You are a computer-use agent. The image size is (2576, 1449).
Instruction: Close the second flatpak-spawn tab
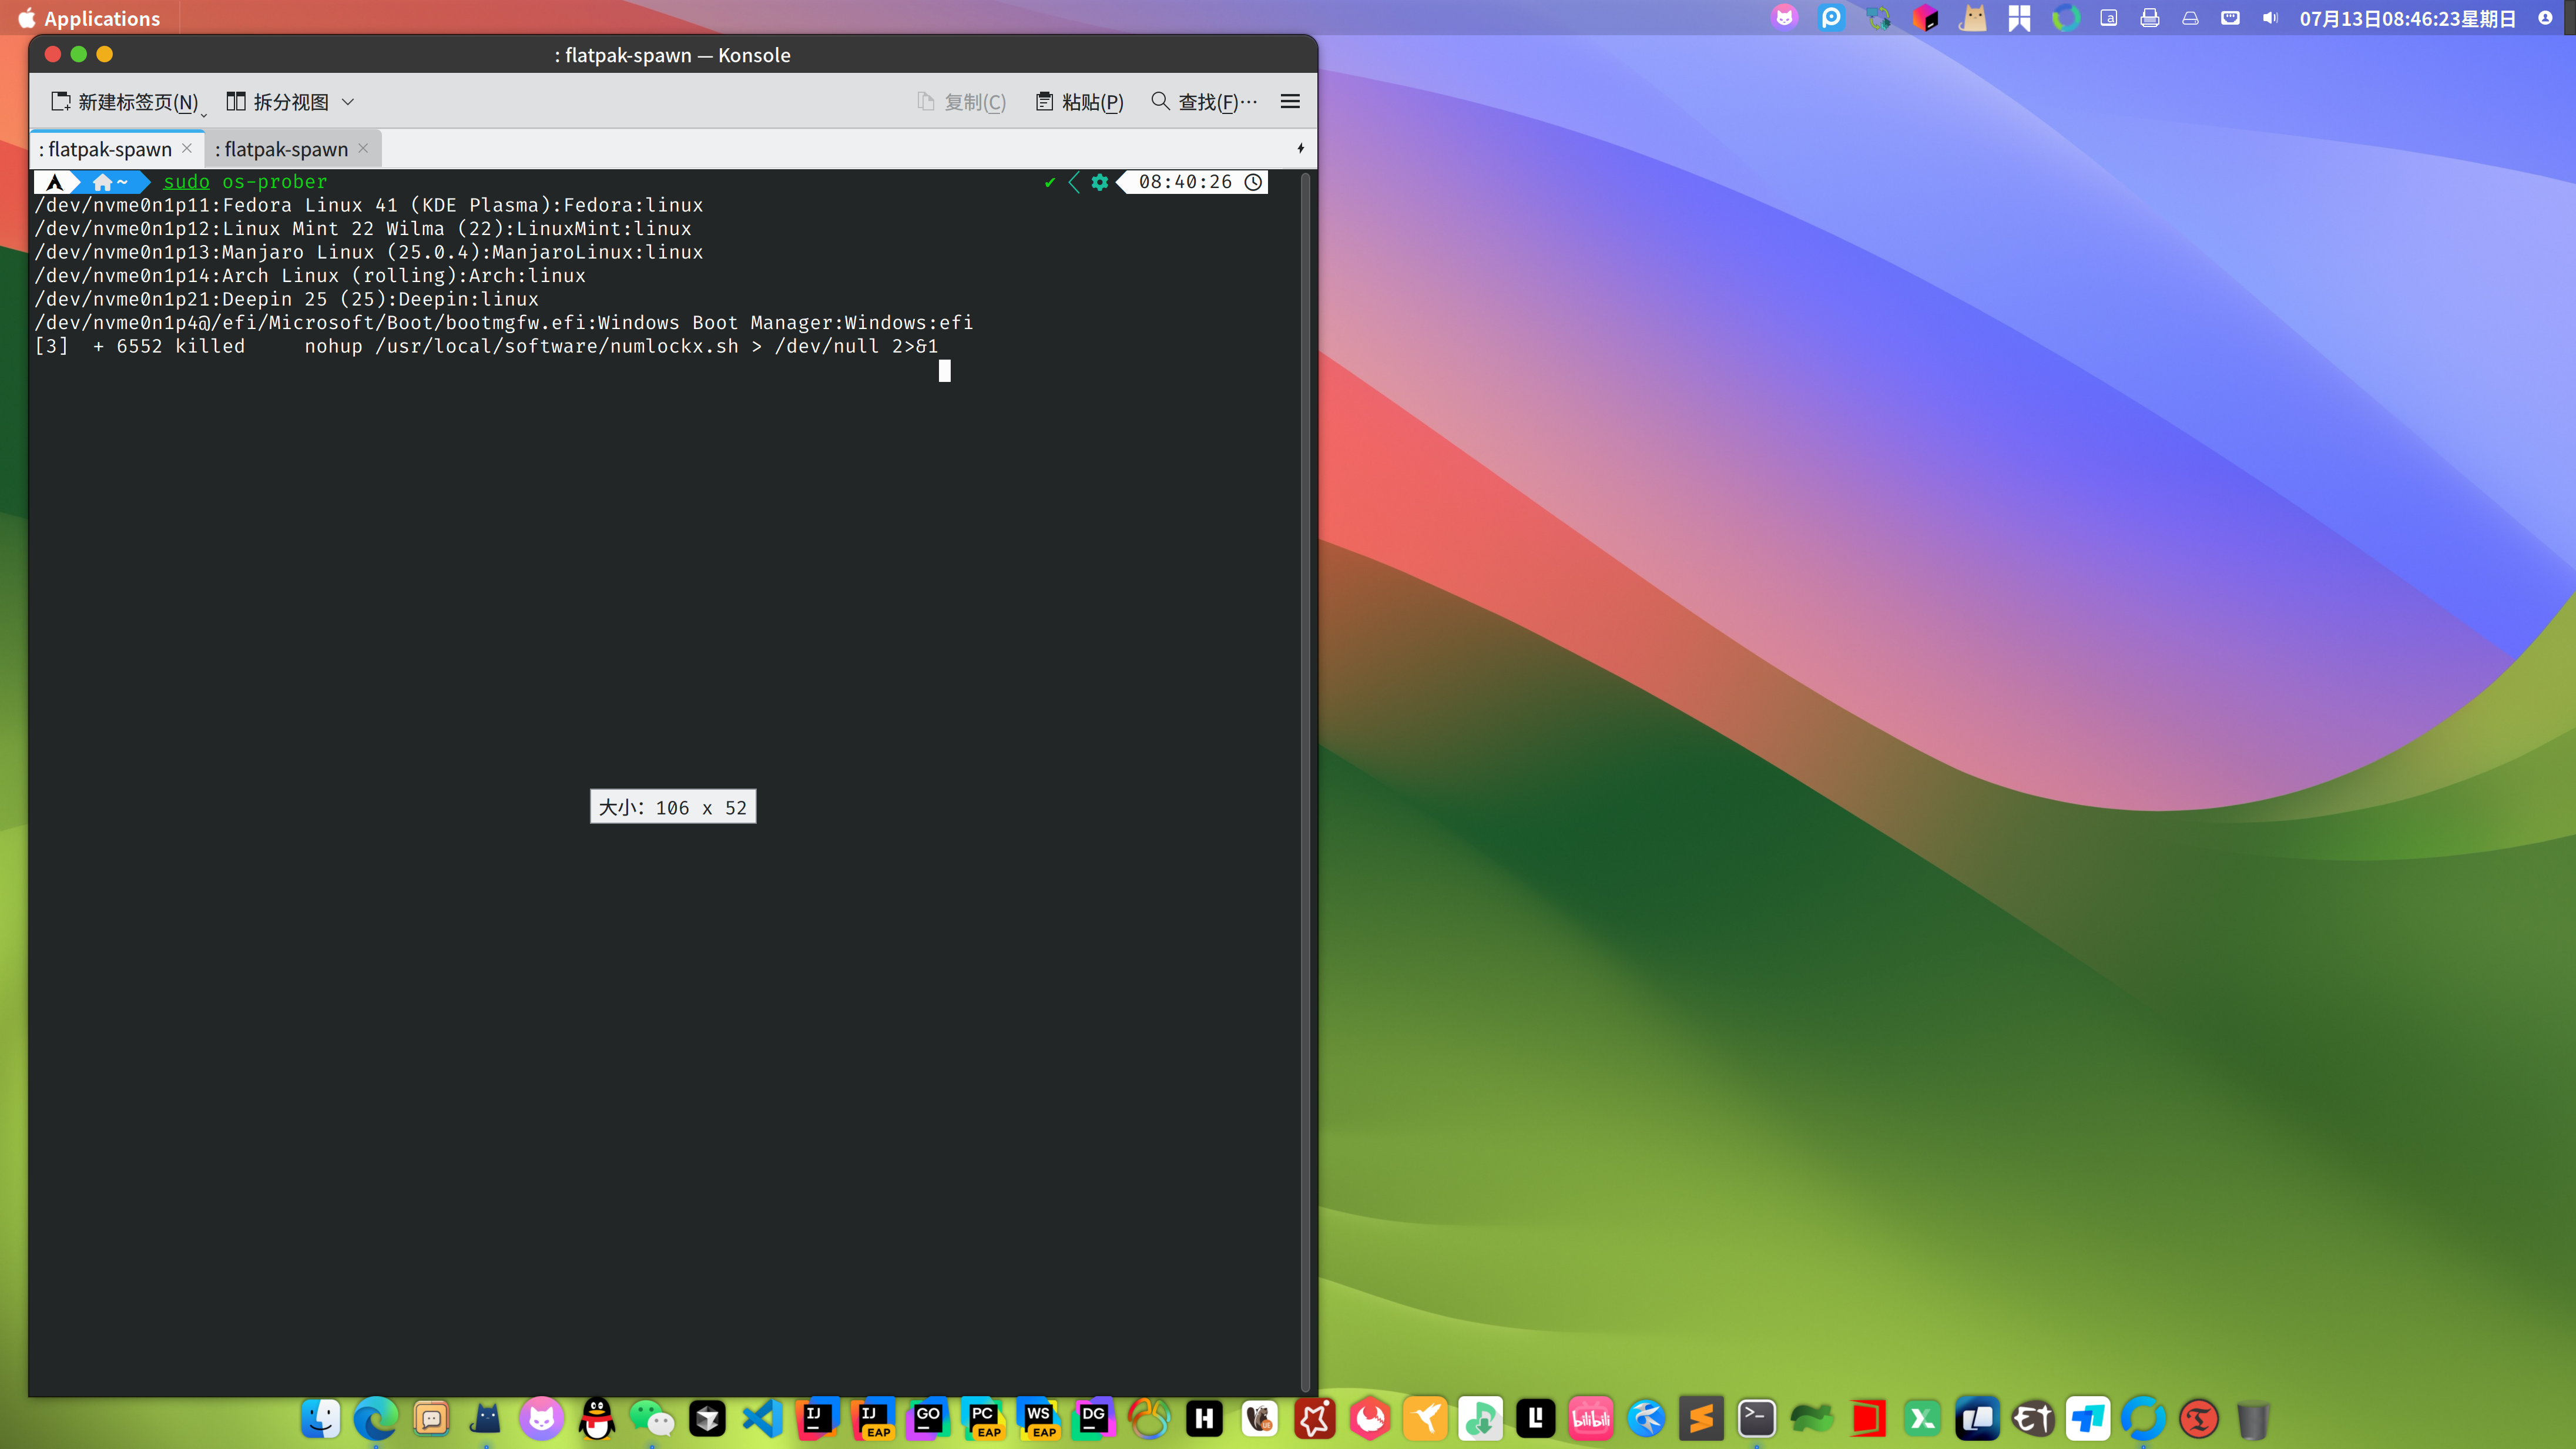coord(363,148)
